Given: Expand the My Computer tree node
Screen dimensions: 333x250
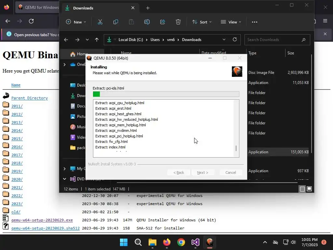Looking at the screenshot, I should pos(65,169).
